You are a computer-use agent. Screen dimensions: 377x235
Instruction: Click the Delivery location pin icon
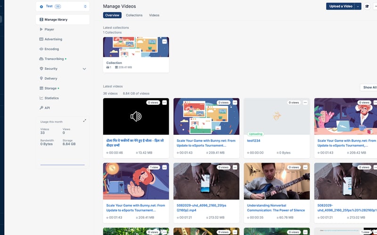41,78
